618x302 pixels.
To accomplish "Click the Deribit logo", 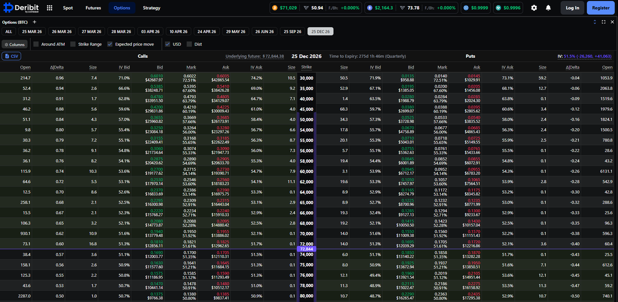I will (x=21, y=8).
